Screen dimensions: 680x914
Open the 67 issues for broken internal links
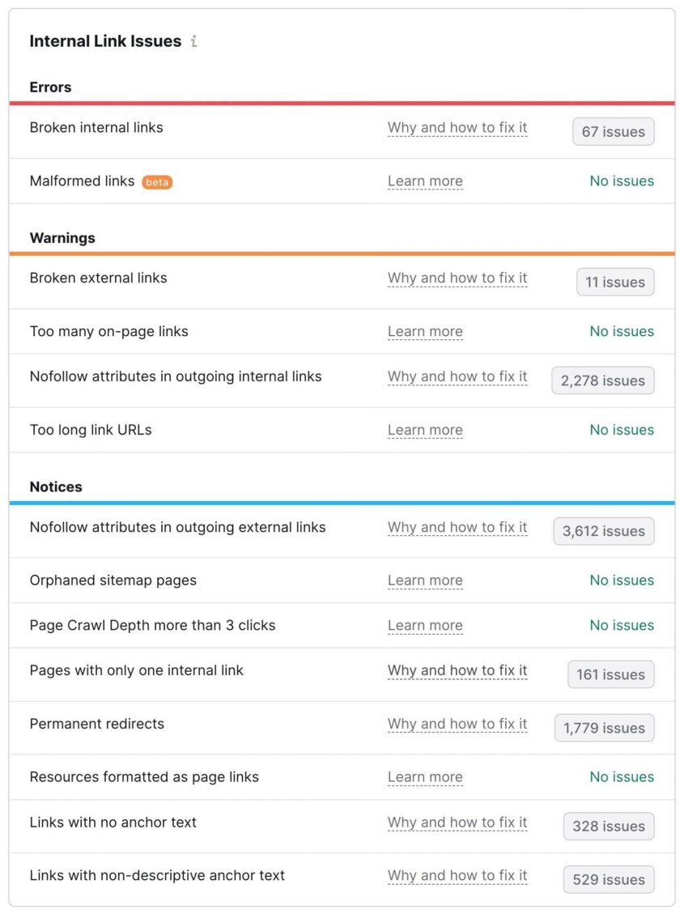click(613, 132)
